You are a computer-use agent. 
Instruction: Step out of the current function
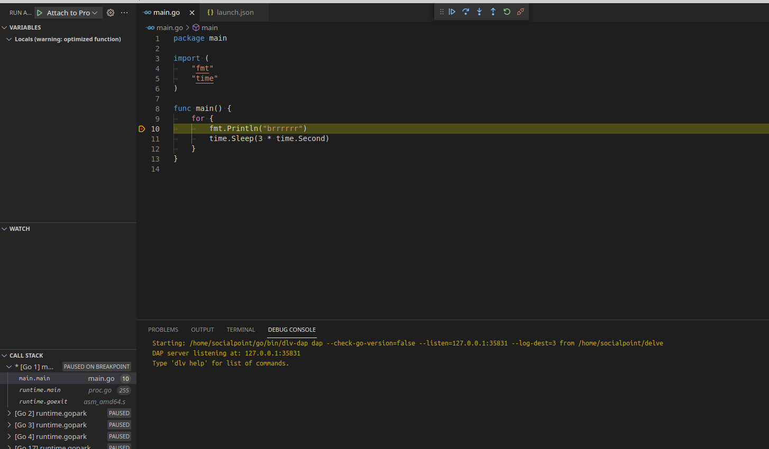click(493, 12)
